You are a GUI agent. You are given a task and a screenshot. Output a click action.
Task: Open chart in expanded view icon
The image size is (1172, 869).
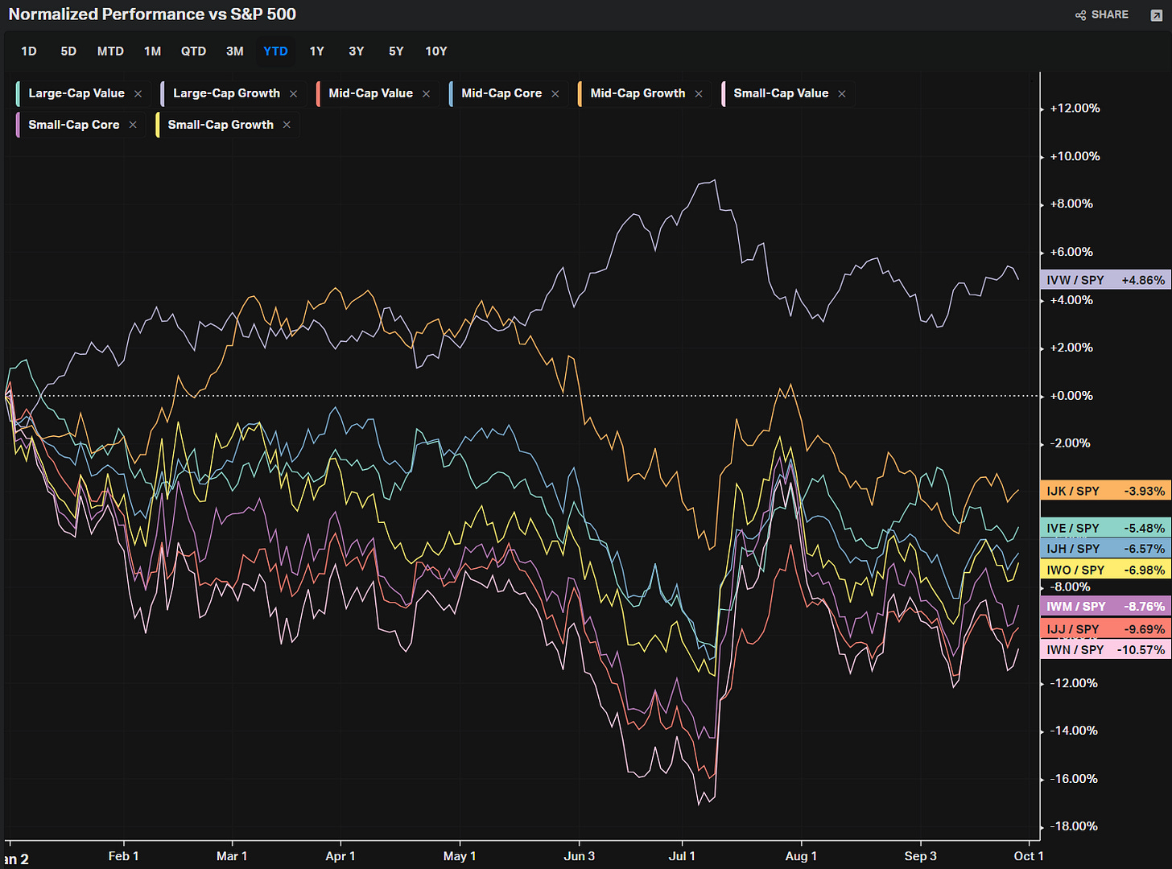tap(1157, 15)
